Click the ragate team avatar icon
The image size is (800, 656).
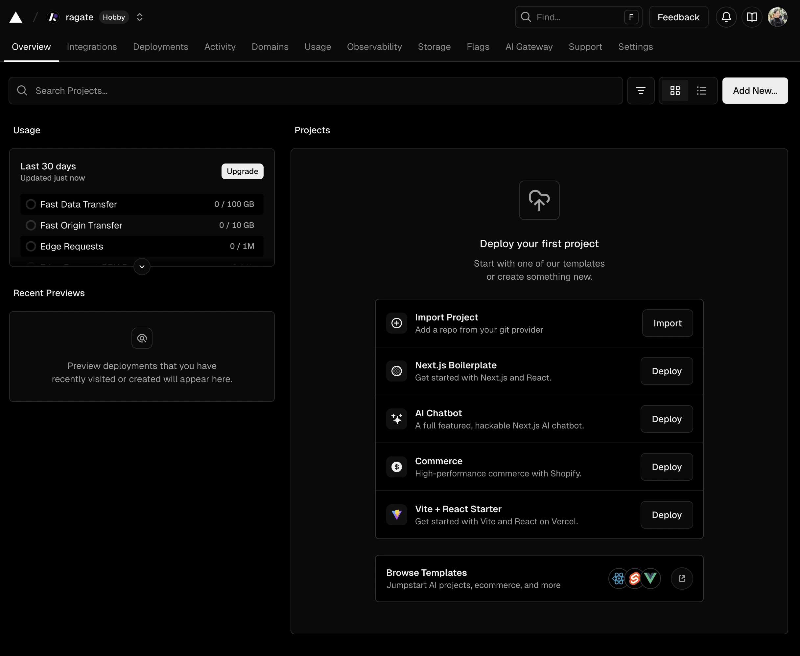53,17
